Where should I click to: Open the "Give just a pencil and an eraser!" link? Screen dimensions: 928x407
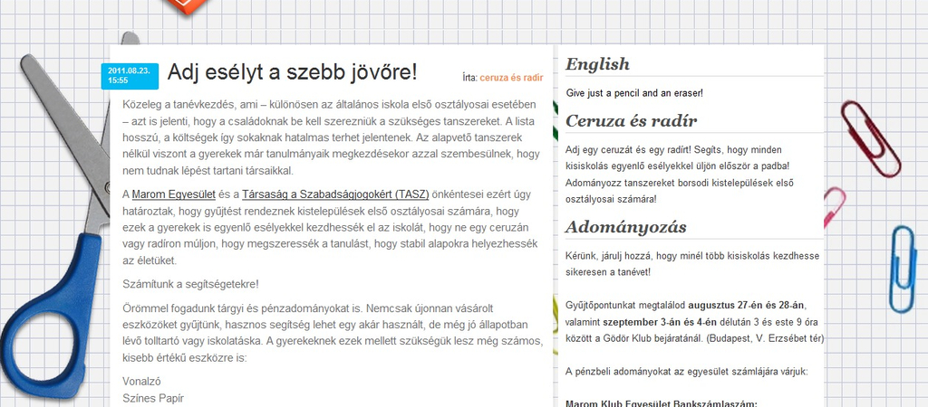[x=634, y=93]
